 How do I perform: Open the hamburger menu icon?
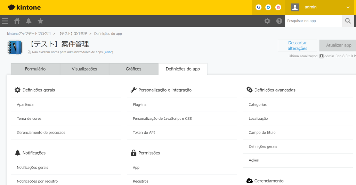5,21
